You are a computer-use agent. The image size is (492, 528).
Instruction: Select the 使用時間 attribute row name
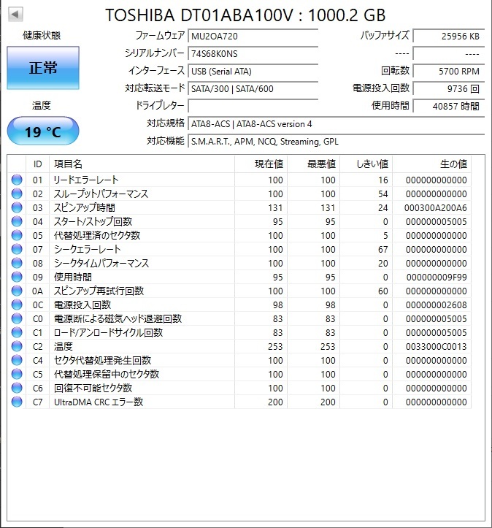(x=73, y=277)
